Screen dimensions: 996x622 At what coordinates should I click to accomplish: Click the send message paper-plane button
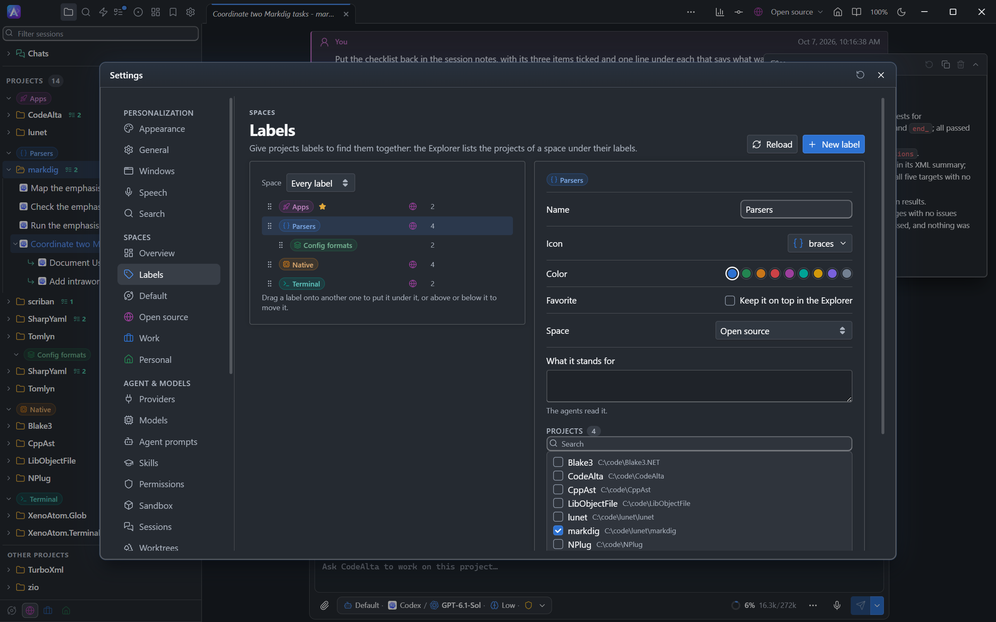pos(860,605)
